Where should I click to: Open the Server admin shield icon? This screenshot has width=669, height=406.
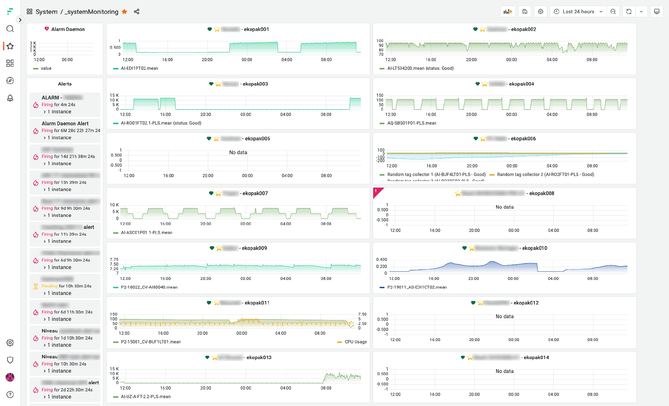coord(10,360)
